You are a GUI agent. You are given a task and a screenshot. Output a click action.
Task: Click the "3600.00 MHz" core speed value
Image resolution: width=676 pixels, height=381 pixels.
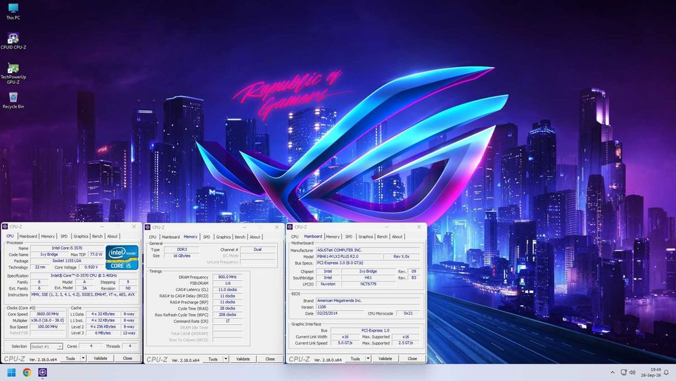(x=47, y=314)
